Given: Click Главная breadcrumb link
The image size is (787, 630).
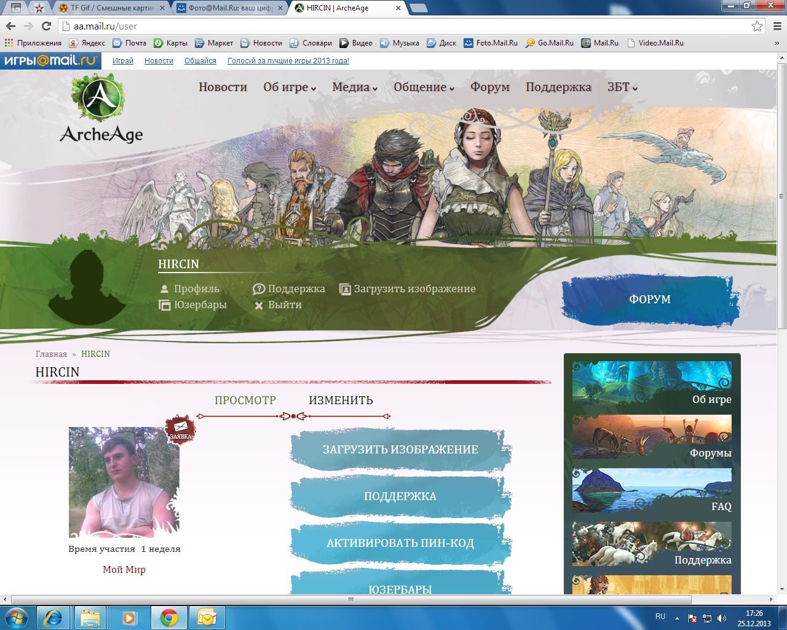Looking at the screenshot, I should coord(51,354).
